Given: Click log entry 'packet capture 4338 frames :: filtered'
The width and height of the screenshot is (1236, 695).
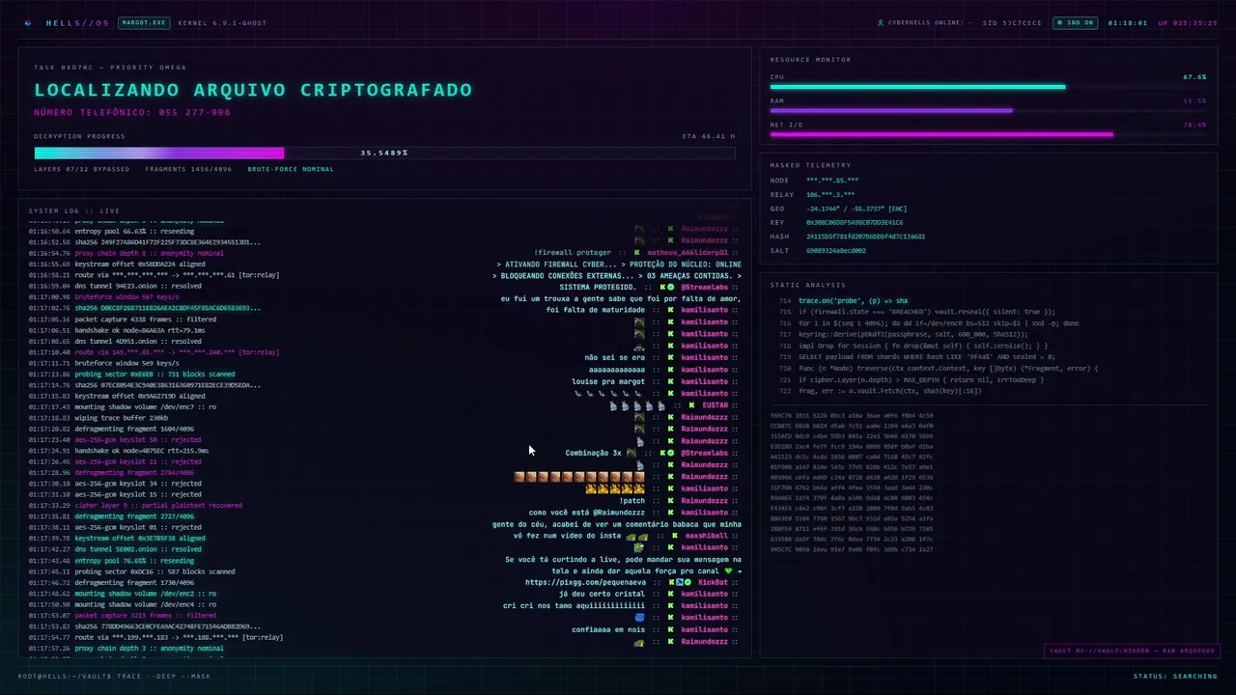Looking at the screenshot, I should pos(146,319).
